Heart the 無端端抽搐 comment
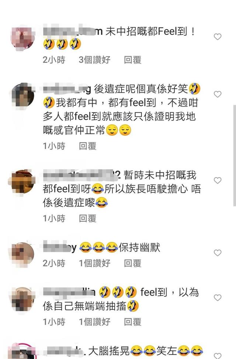The width and height of the screenshot is (236, 359). (x=218, y=298)
